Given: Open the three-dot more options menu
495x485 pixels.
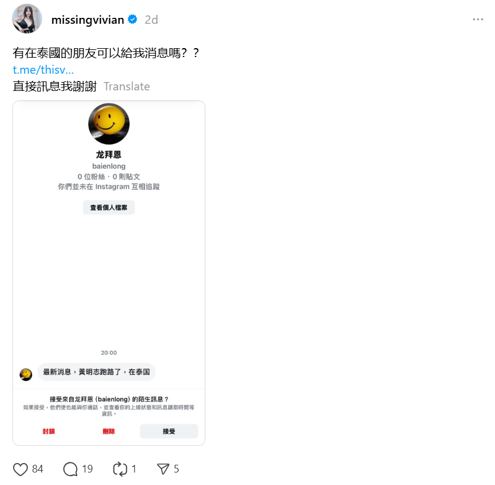Looking at the screenshot, I should tap(478, 20).
